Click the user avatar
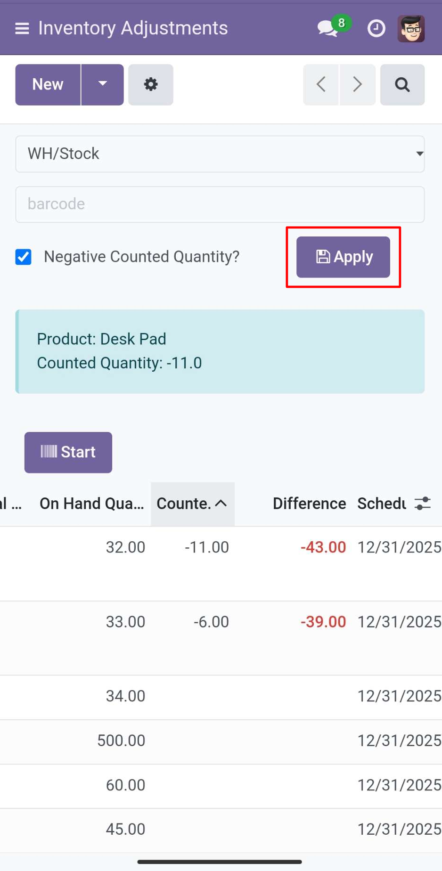Screen dimensions: 442x871 click(x=411, y=28)
